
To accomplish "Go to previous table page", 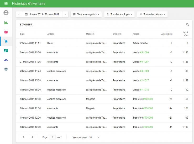I will 23,137.
